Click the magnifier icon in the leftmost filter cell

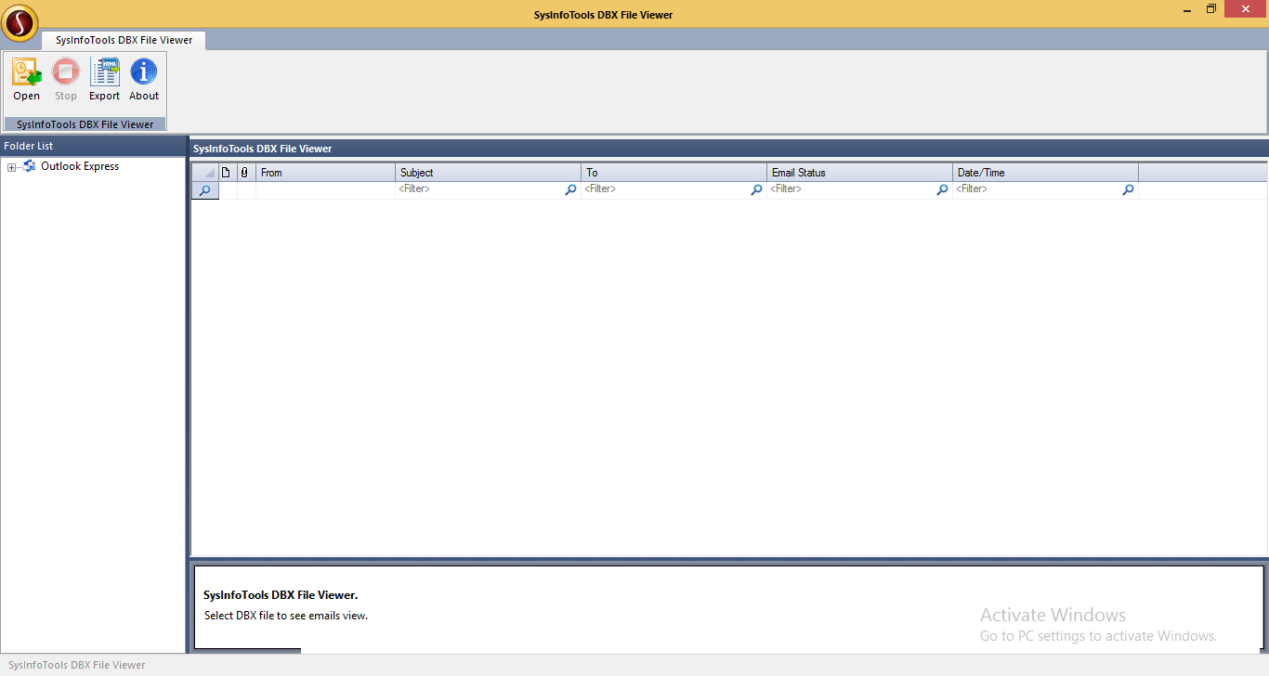(x=204, y=189)
